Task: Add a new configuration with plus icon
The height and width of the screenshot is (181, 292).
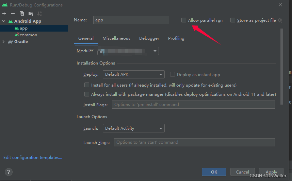Action: coord(4,14)
